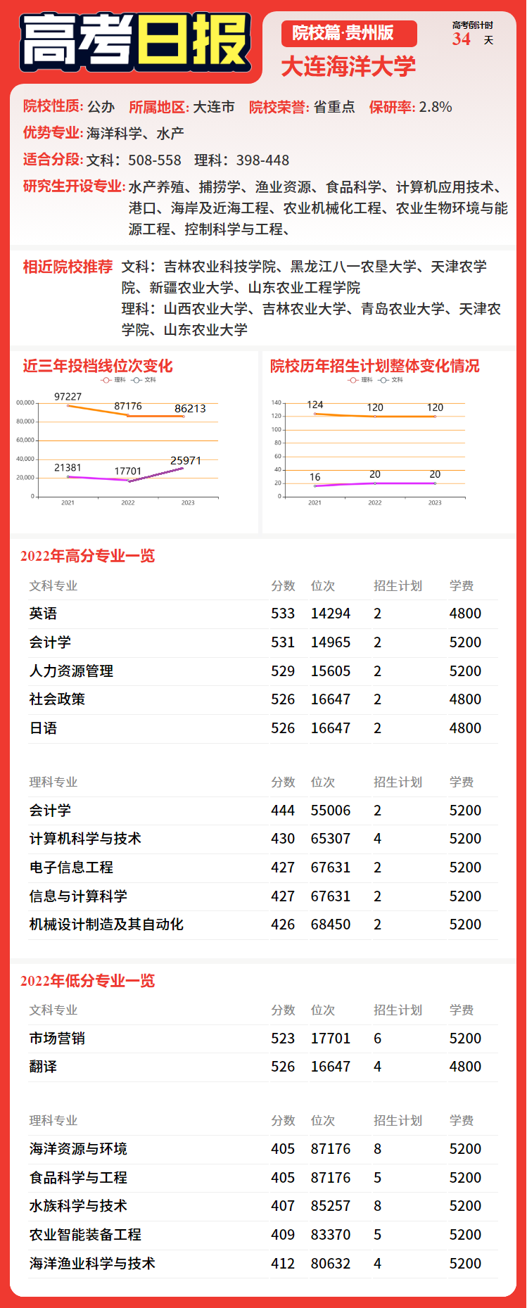The image size is (527, 1308).
Task: Select the 所属地区 value 大连市
Action: [x=213, y=107]
